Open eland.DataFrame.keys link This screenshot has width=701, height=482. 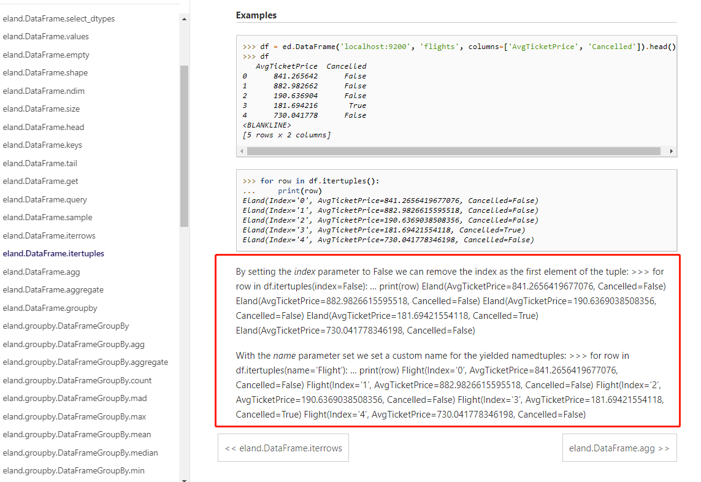pos(42,145)
